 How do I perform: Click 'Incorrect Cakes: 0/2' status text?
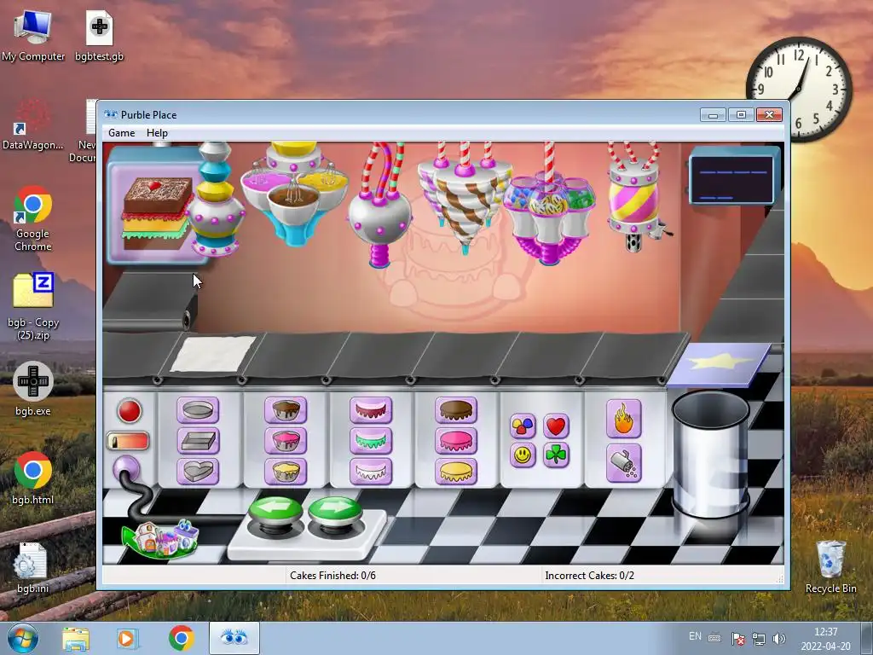(x=589, y=576)
